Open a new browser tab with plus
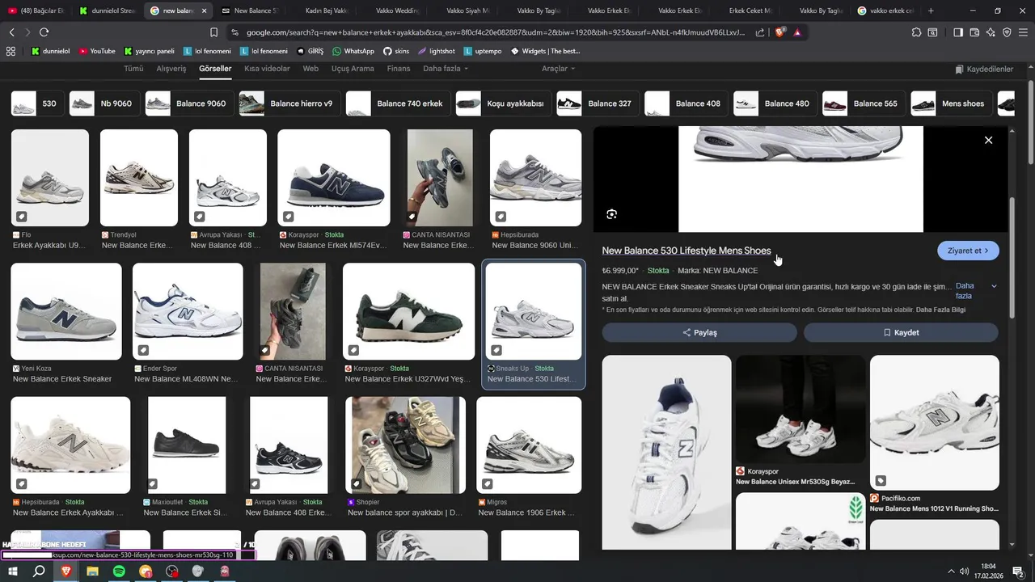Viewport: 1035px width, 582px height. tap(931, 11)
